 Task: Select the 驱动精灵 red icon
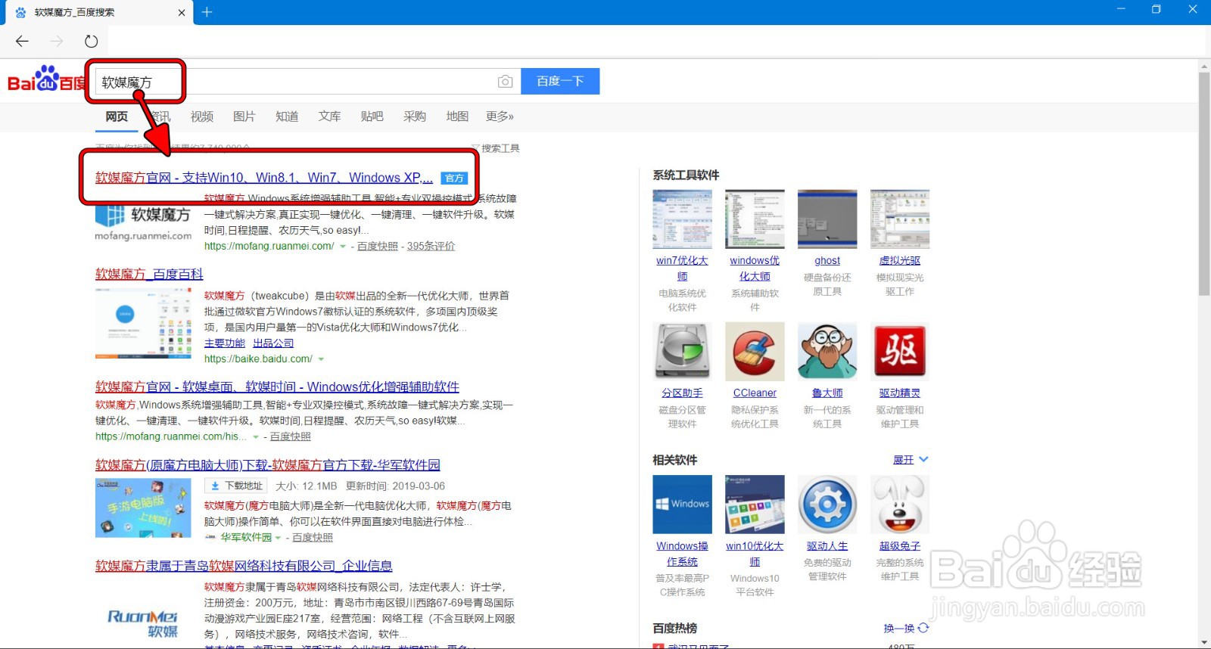(x=900, y=352)
